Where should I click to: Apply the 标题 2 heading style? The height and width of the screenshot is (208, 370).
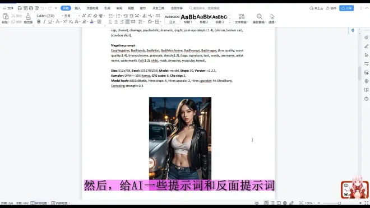[204, 19]
